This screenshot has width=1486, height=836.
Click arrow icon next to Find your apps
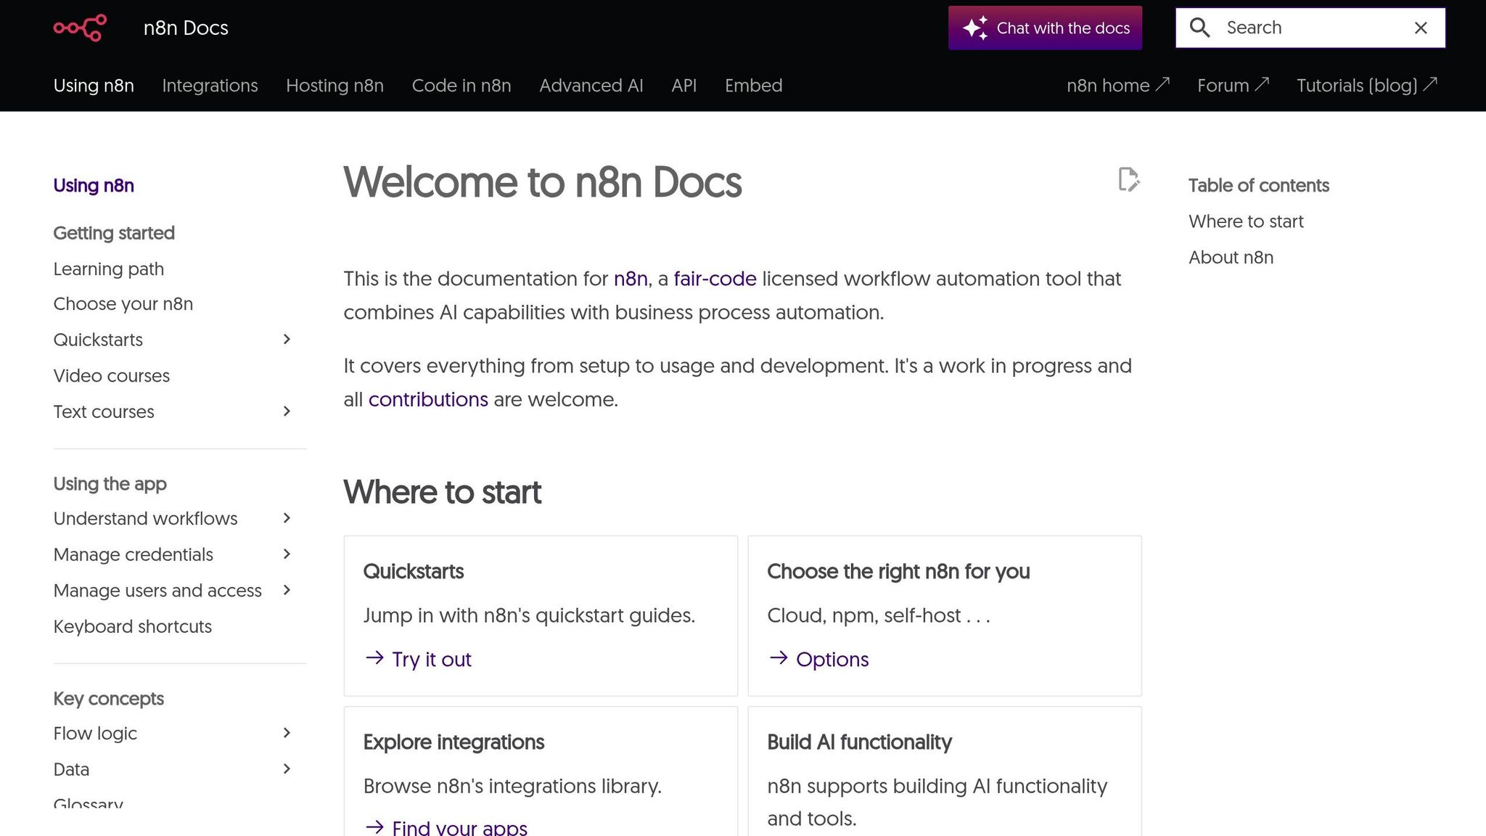(374, 827)
